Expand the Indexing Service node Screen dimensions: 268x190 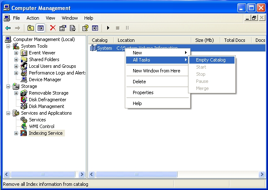16,133
